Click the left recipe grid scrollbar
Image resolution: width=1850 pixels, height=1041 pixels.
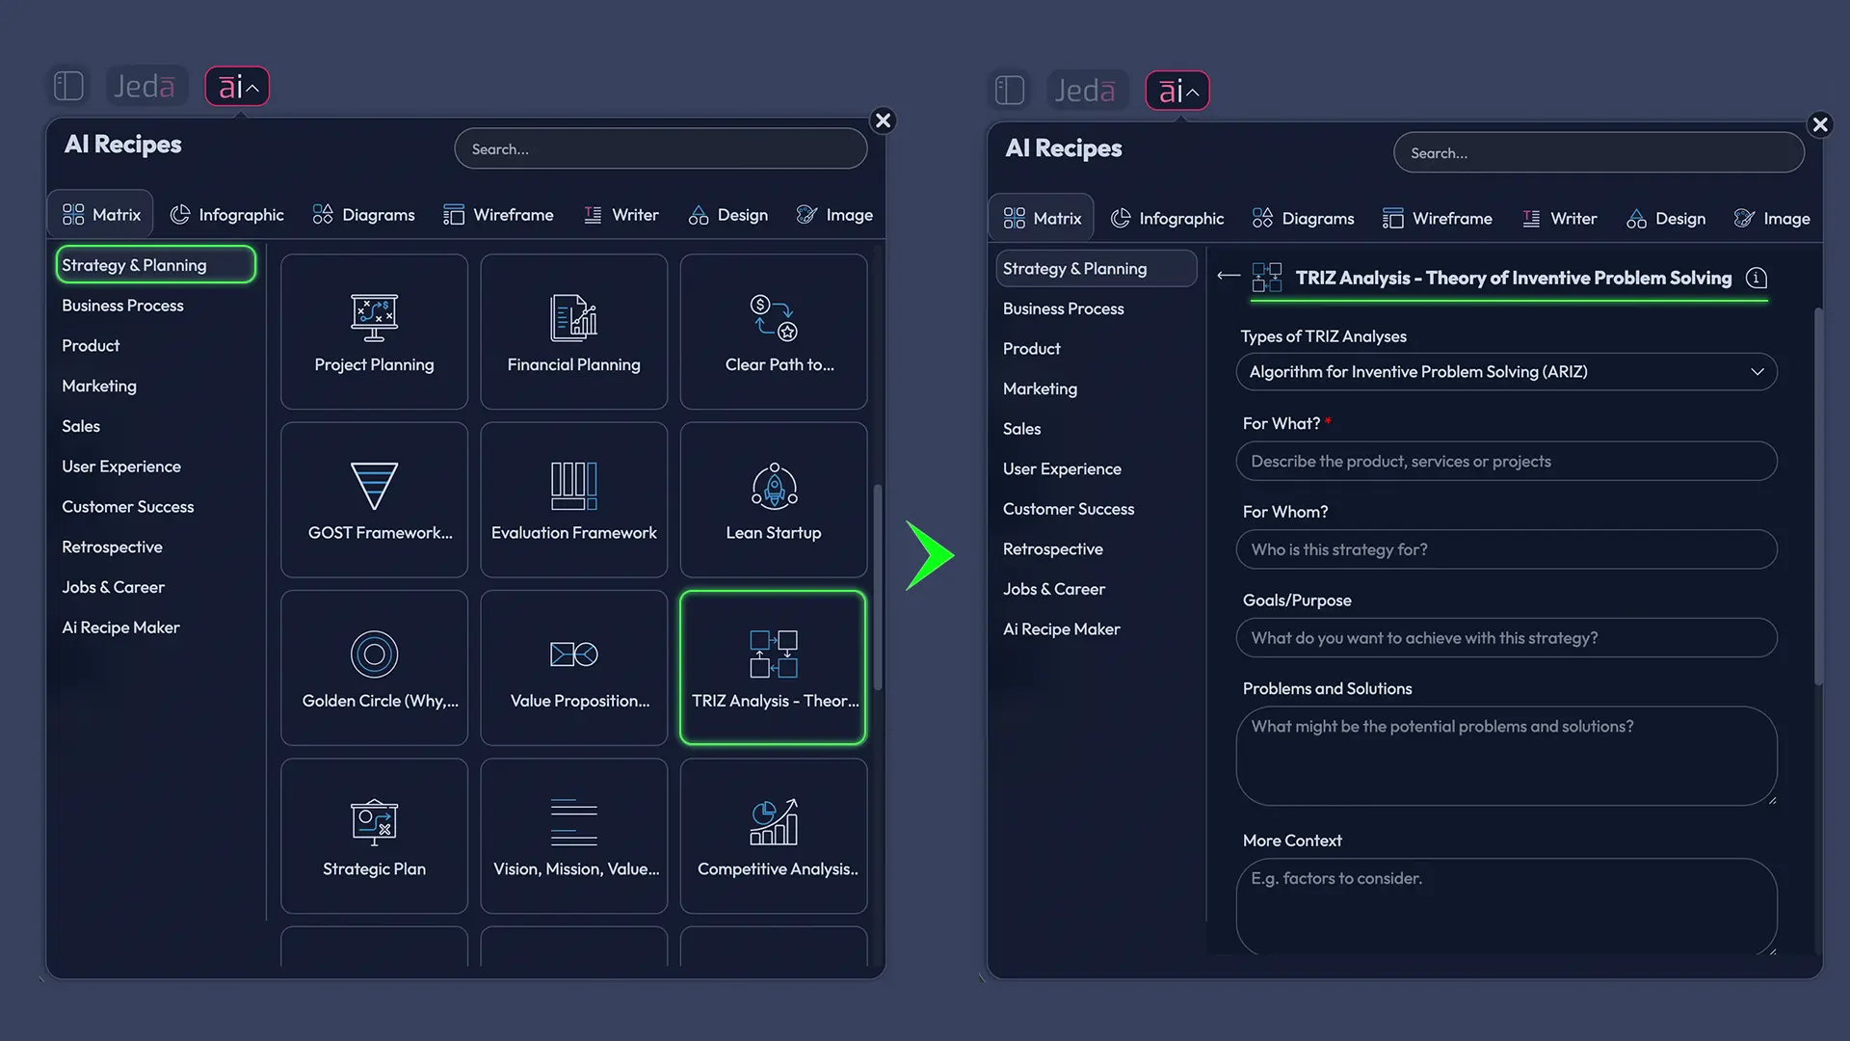coord(878,588)
